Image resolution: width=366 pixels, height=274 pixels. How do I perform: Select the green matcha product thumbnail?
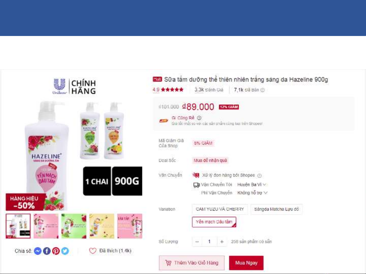74,226
